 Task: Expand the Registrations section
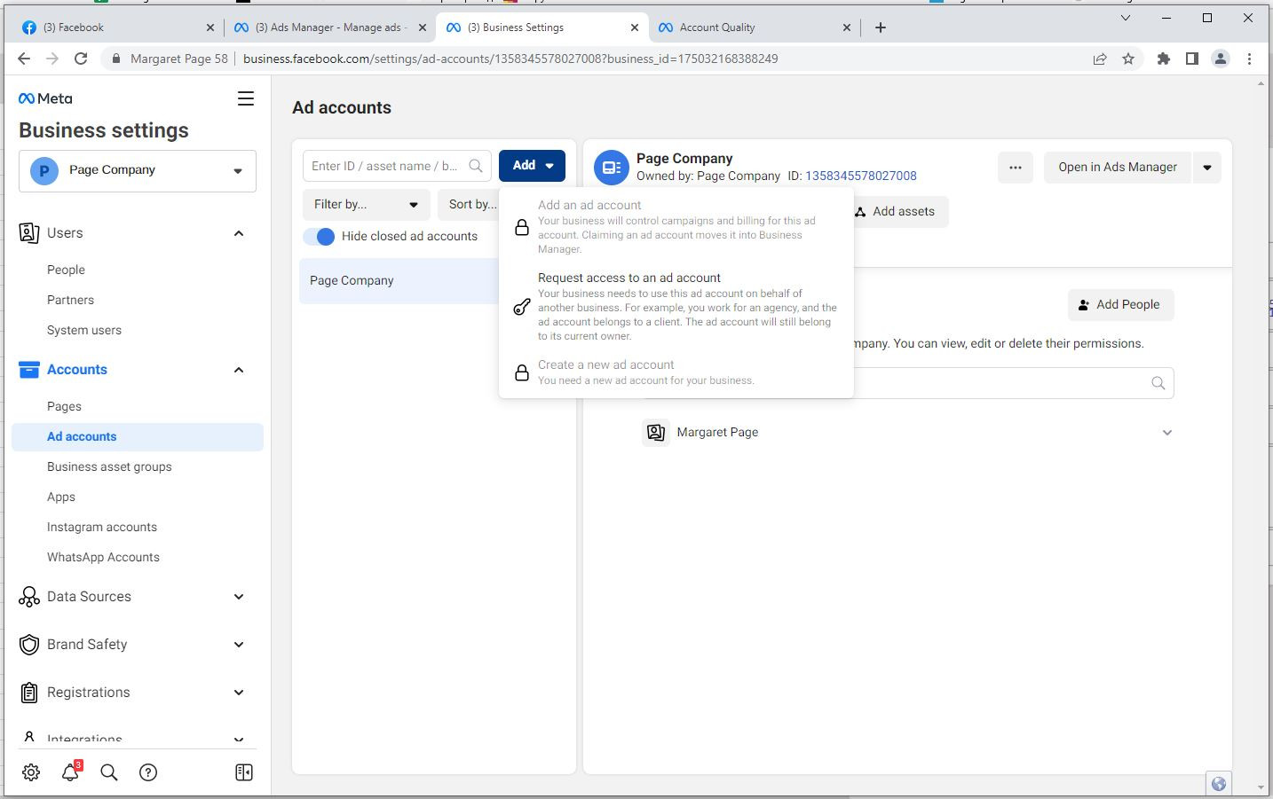[x=239, y=693]
